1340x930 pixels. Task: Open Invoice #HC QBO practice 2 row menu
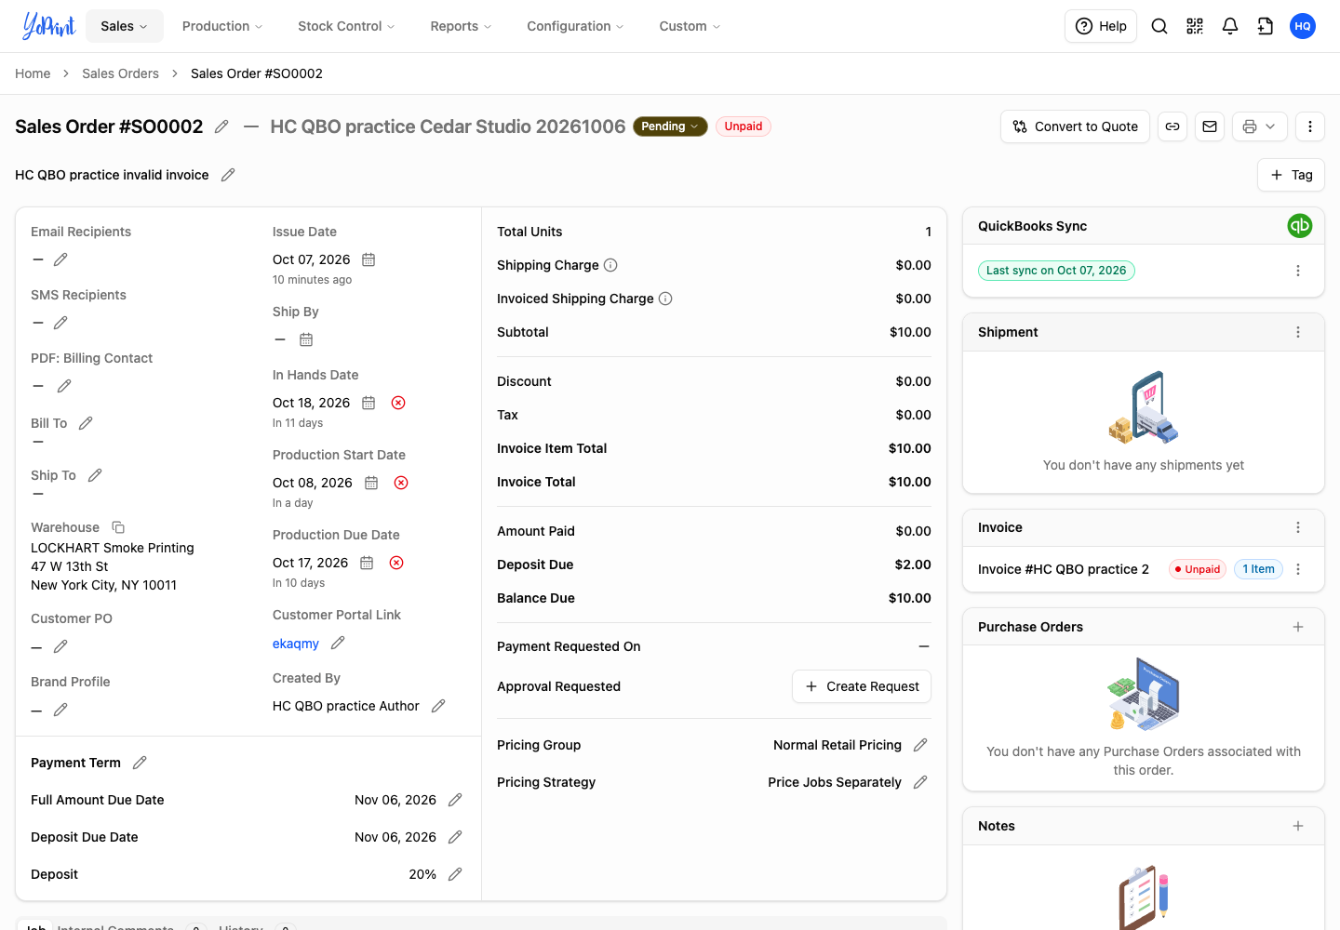click(1298, 569)
